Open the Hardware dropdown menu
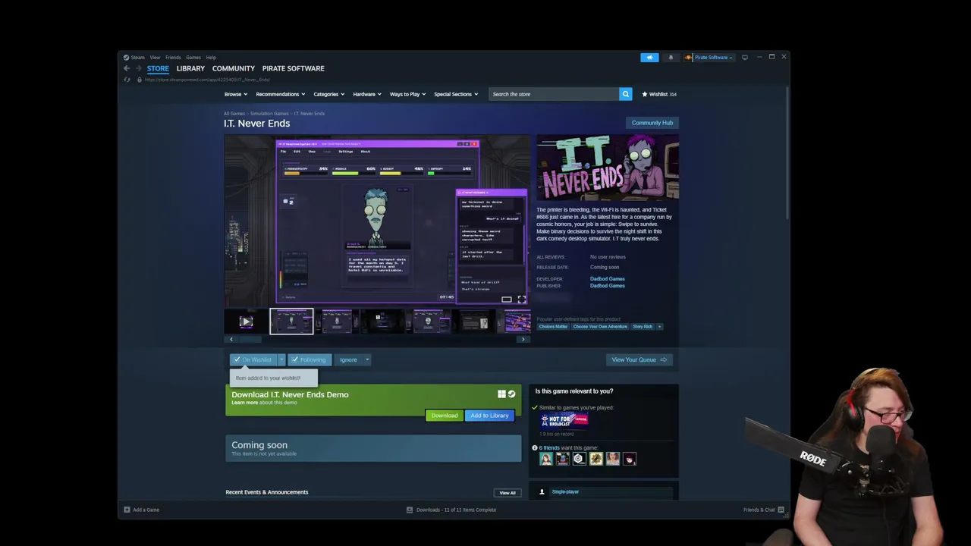The width and height of the screenshot is (971, 546). [366, 94]
